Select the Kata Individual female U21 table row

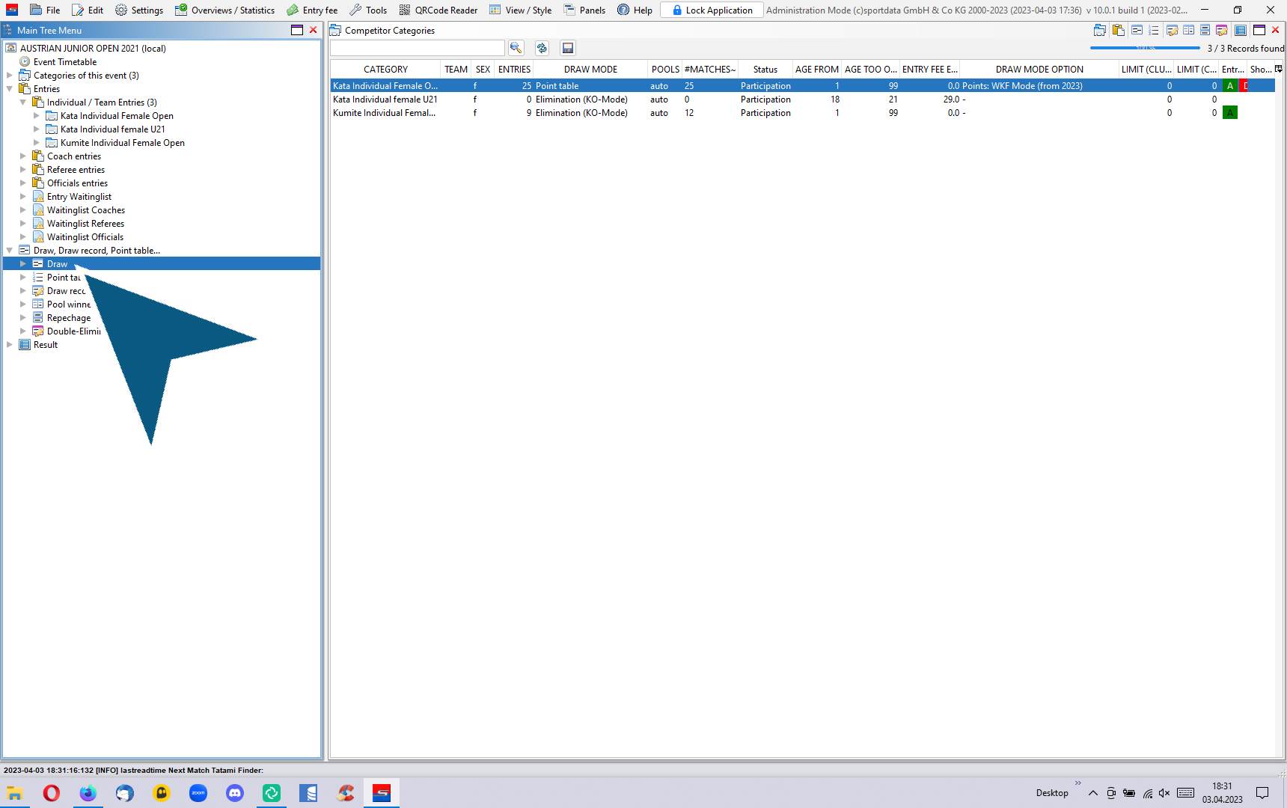coord(802,99)
